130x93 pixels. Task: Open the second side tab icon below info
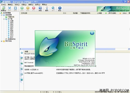(22, 58)
